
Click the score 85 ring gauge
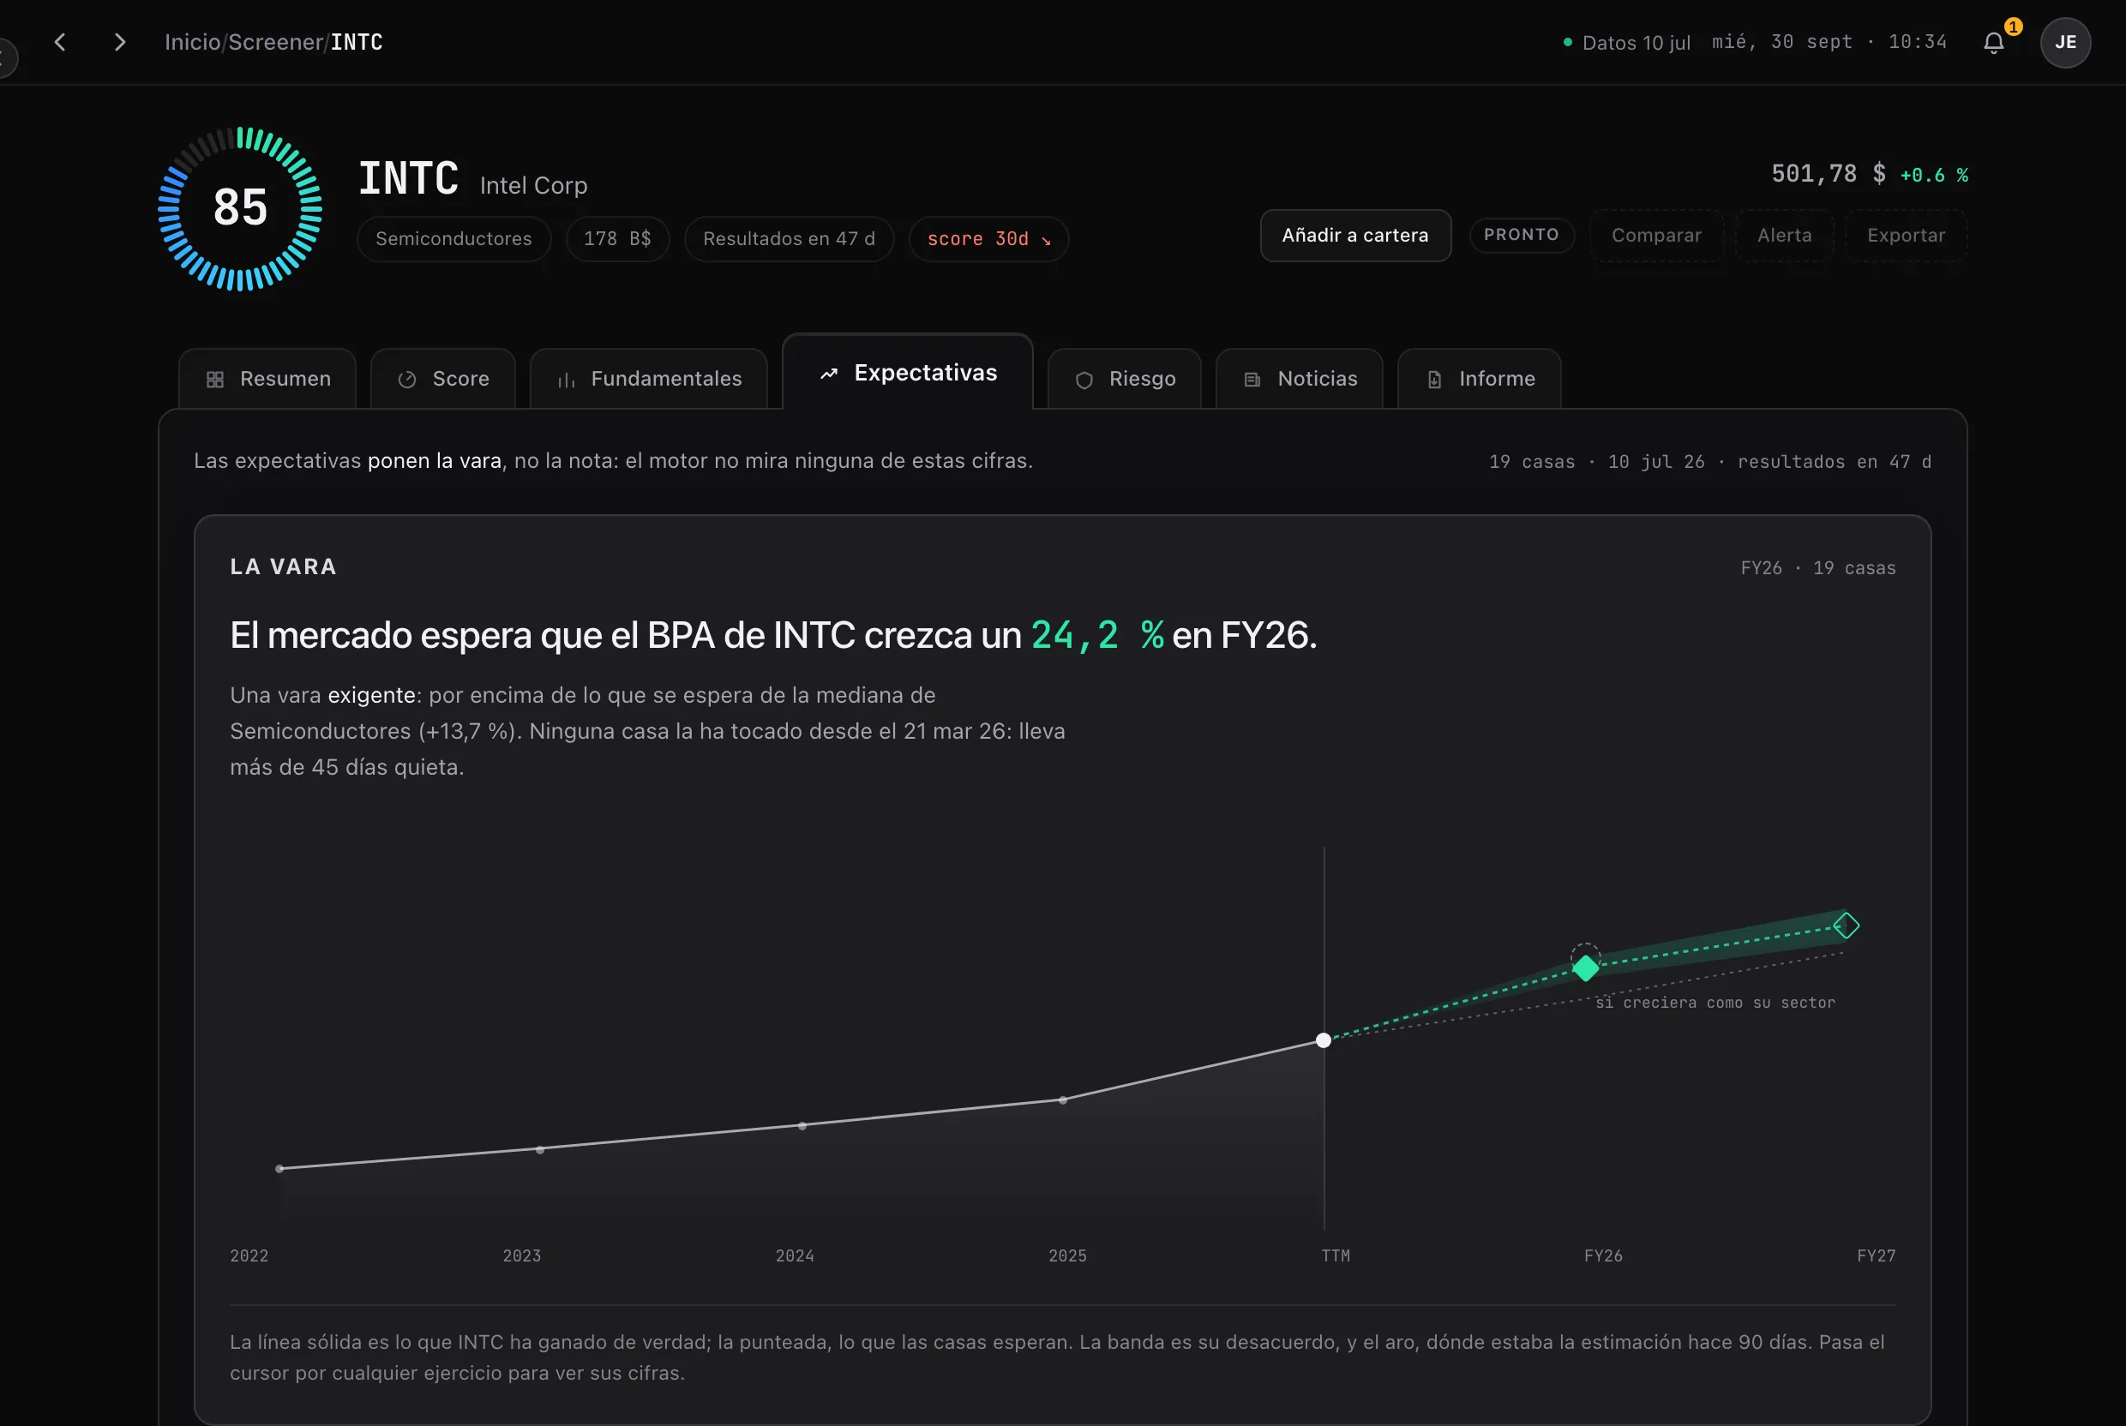[240, 208]
